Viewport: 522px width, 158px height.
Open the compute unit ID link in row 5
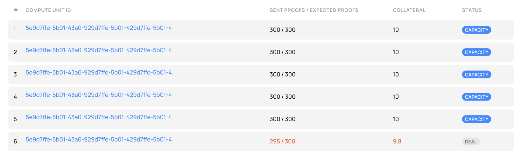99,117
